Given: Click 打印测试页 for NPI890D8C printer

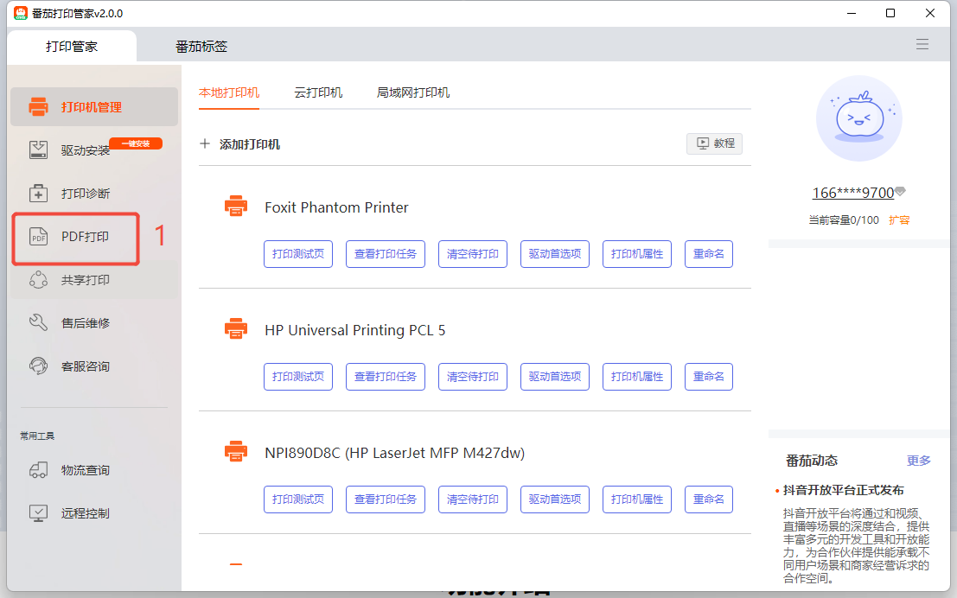Looking at the screenshot, I should click(298, 499).
